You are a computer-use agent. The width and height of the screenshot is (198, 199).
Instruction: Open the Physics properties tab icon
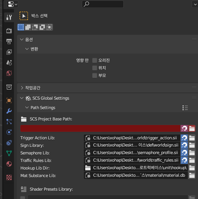[9, 132]
